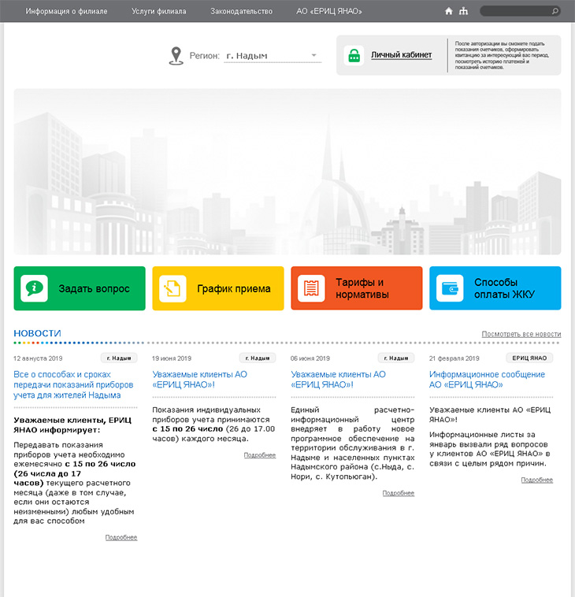
Task: Click the НОВОСТИ section heading
Action: 37,333
